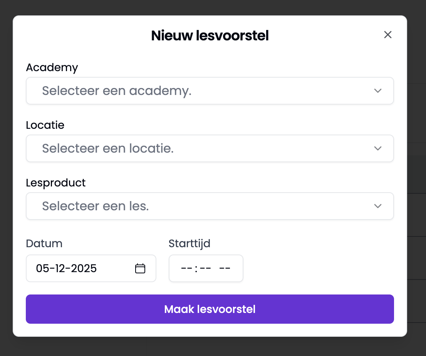This screenshot has width=426, height=356.
Task: Click the Starttijd label
Action: tap(190, 243)
